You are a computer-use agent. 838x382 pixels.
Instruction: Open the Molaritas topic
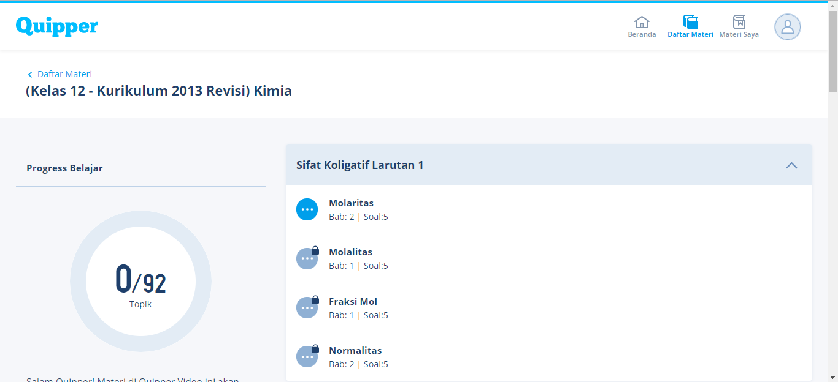pos(351,203)
